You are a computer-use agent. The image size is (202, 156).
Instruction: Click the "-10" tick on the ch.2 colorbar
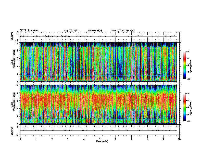(x=188, y=121)
